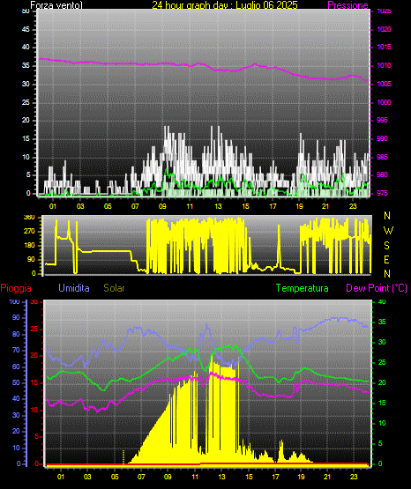Click hour 09 on bottom chart axis

click(x=168, y=477)
